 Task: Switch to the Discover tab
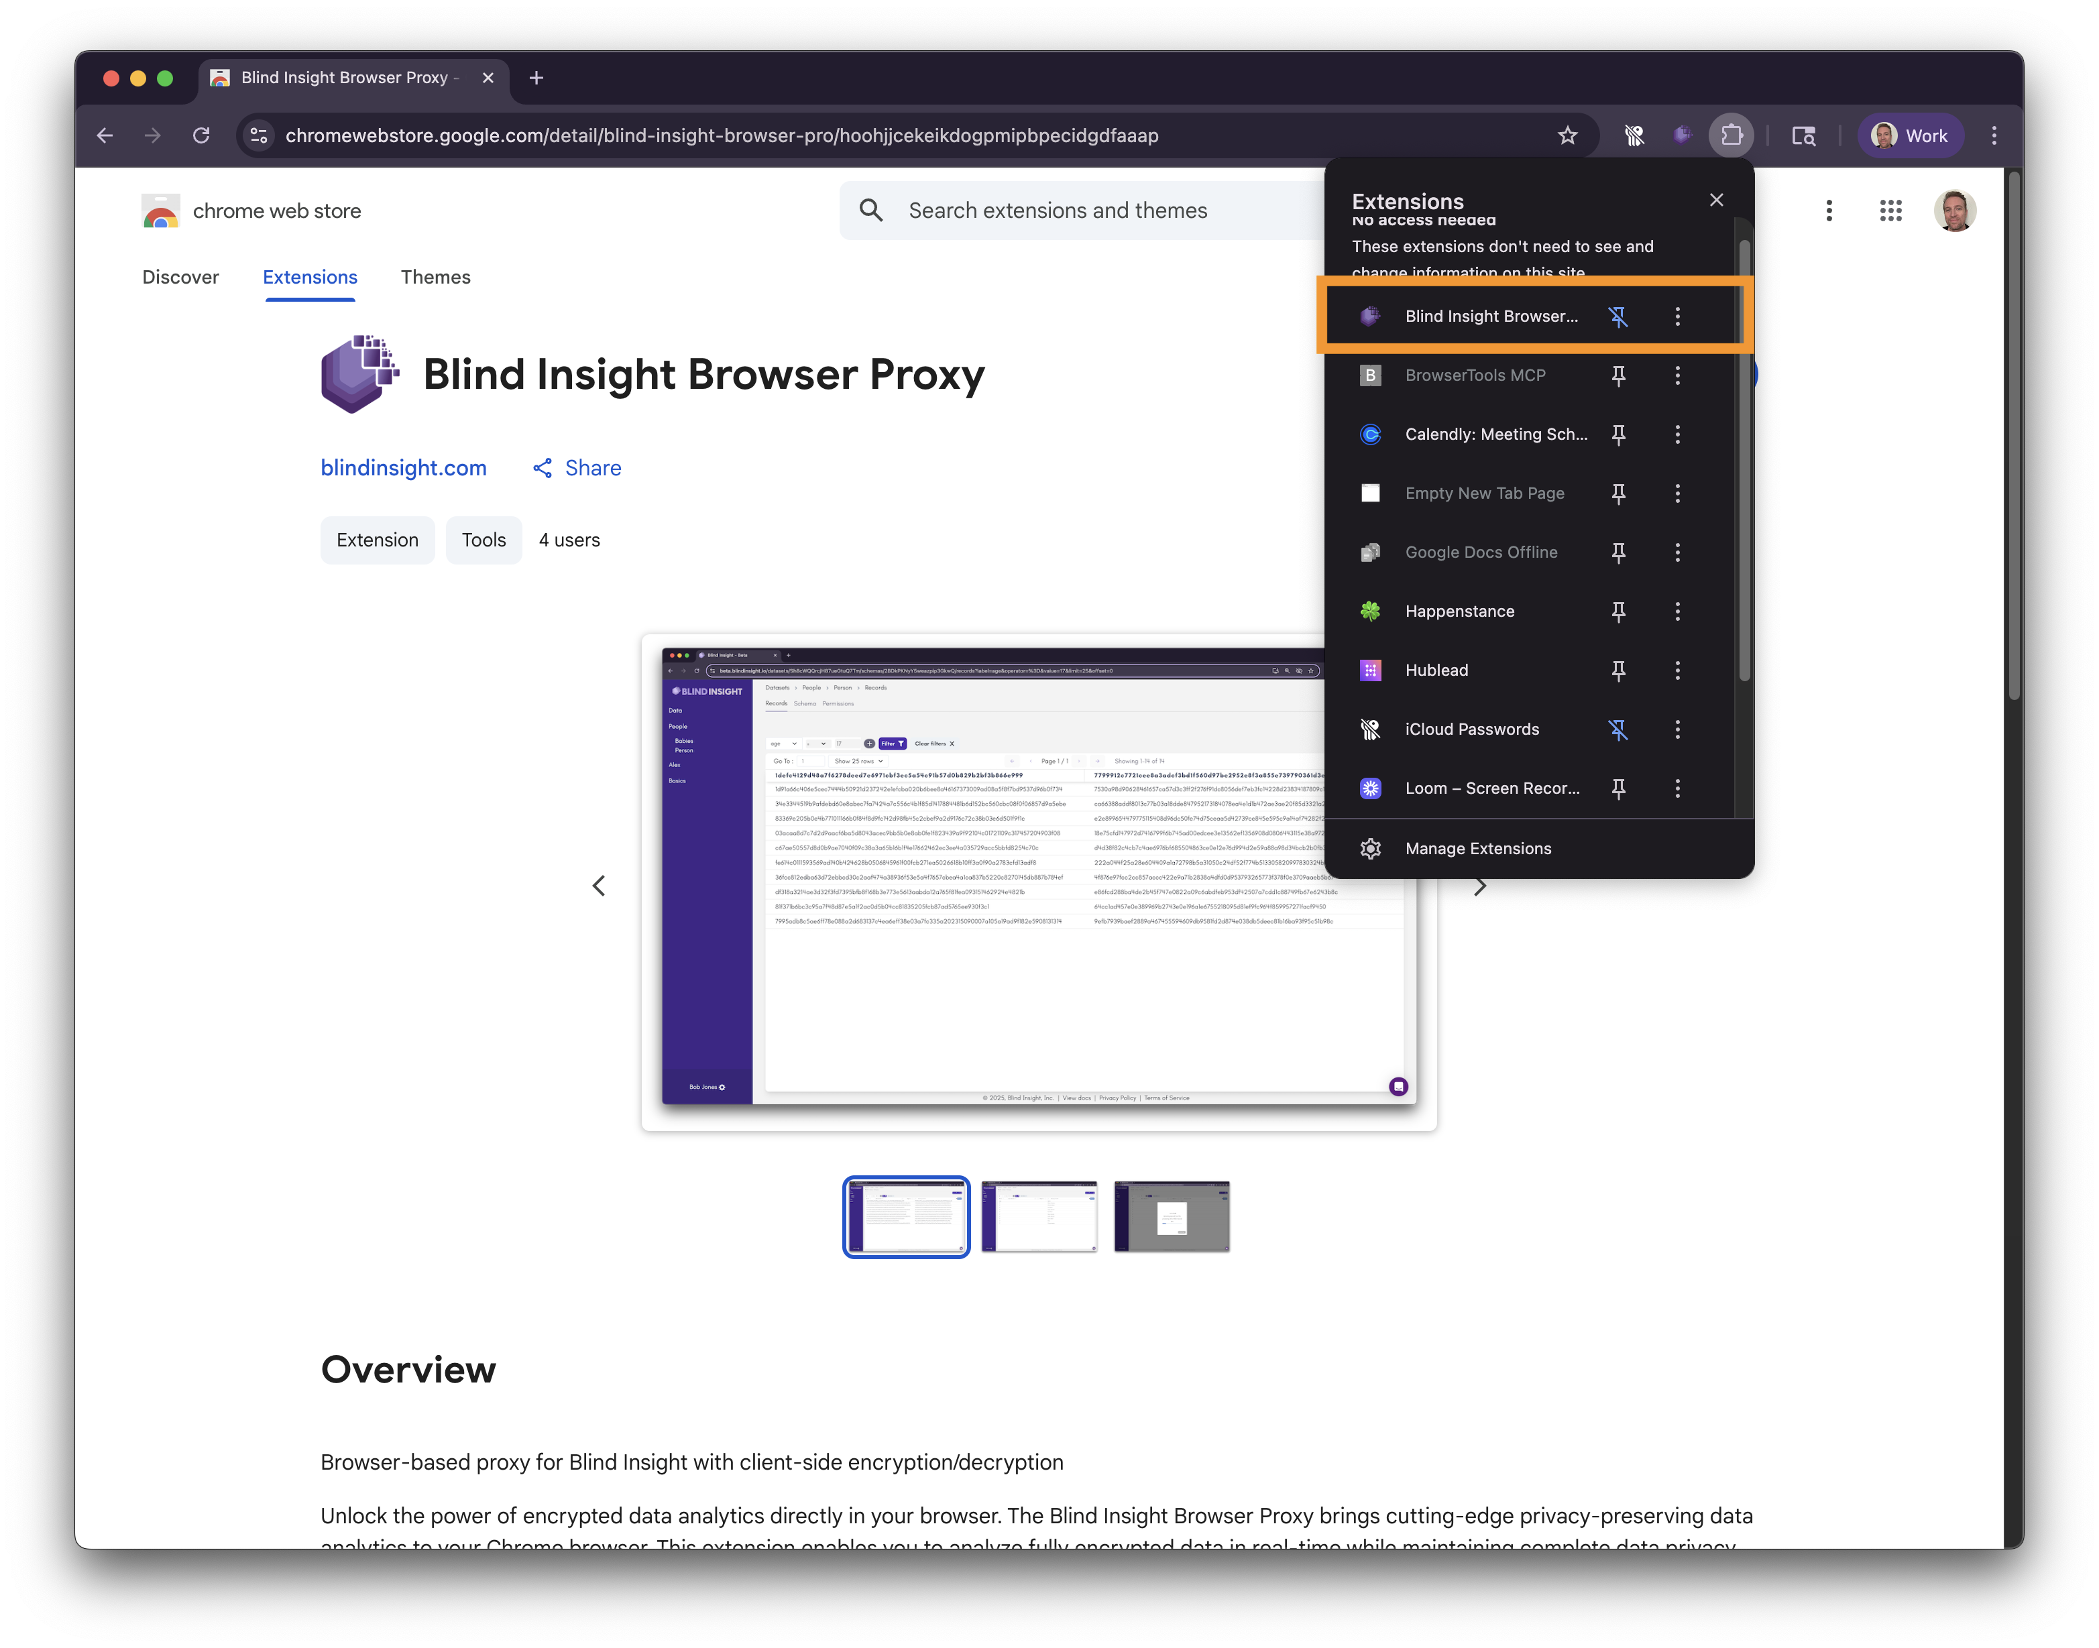click(x=180, y=278)
